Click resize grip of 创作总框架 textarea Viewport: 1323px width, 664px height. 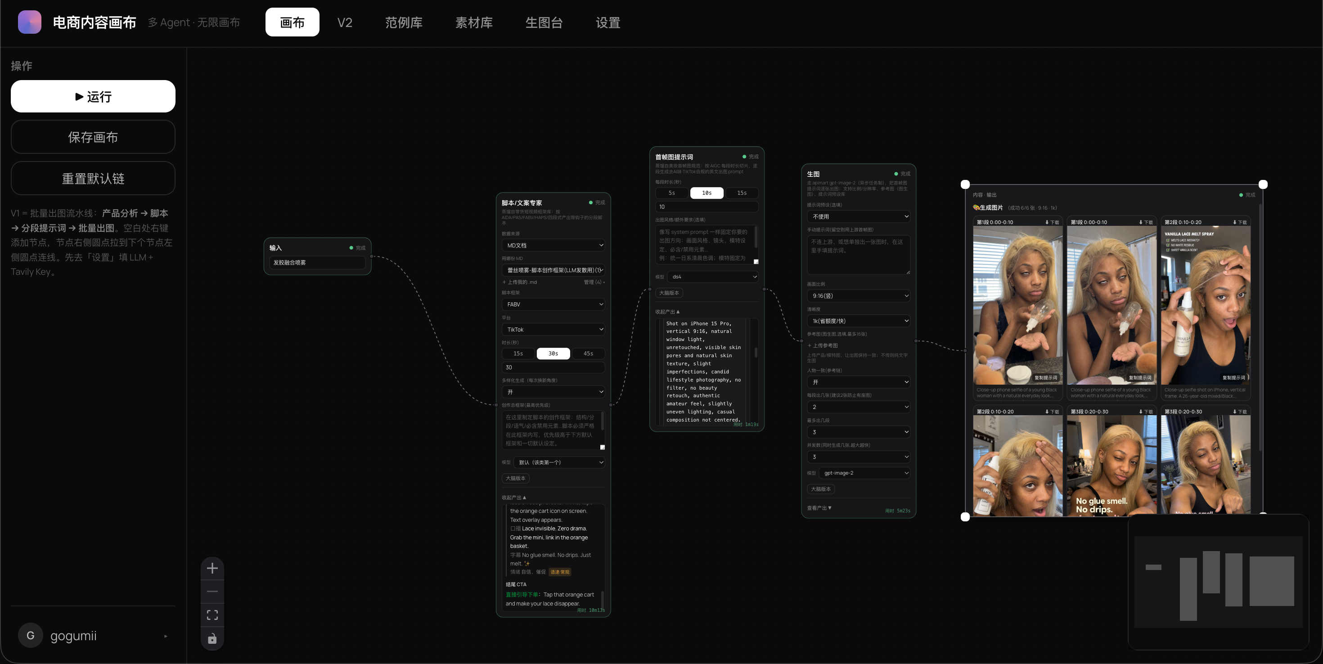point(603,447)
